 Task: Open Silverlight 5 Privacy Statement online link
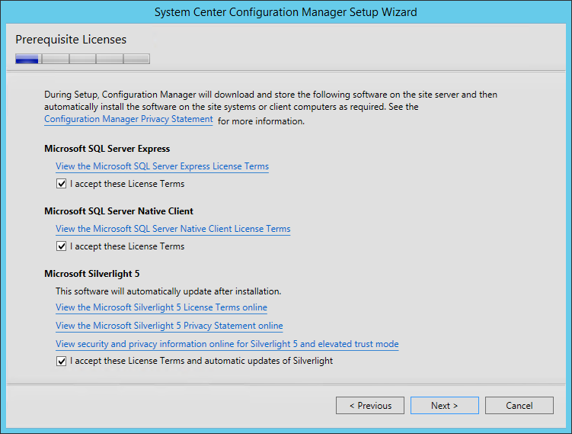point(169,326)
